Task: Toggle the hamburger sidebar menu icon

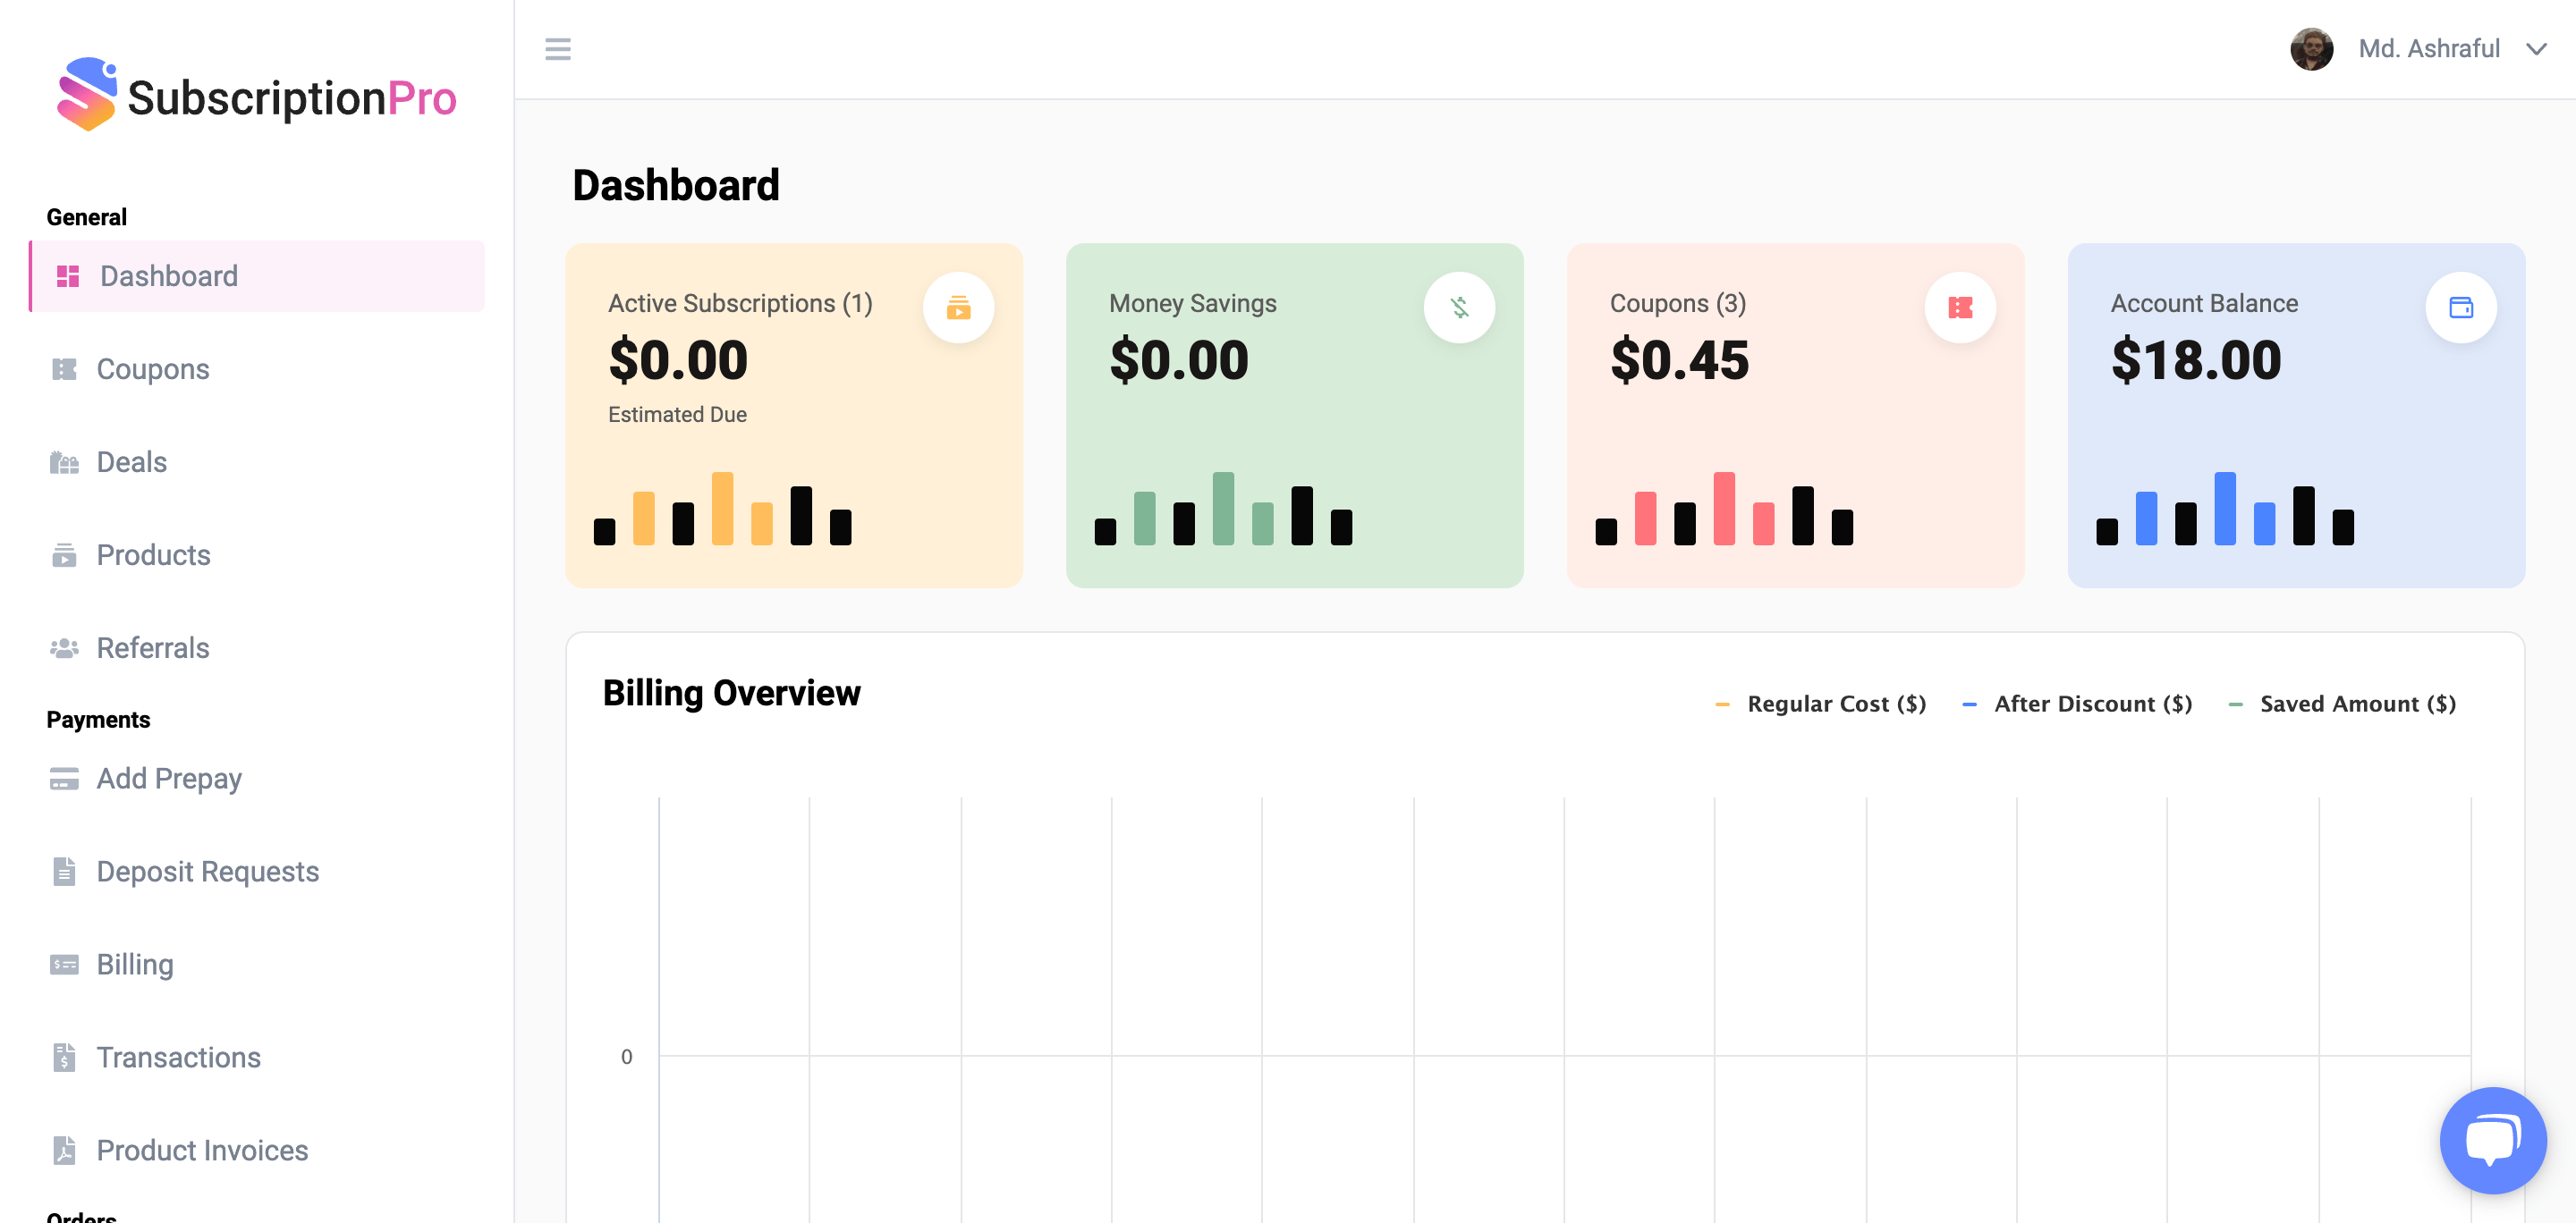Action: point(558,49)
